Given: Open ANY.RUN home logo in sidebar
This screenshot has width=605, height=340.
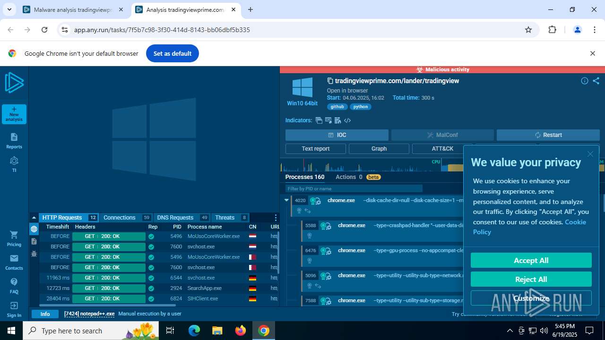Looking at the screenshot, I should tap(14, 83).
